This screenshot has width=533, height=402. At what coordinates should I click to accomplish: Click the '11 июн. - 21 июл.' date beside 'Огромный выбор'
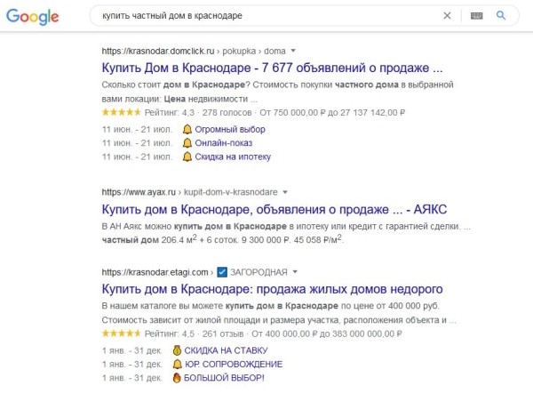click(x=137, y=130)
